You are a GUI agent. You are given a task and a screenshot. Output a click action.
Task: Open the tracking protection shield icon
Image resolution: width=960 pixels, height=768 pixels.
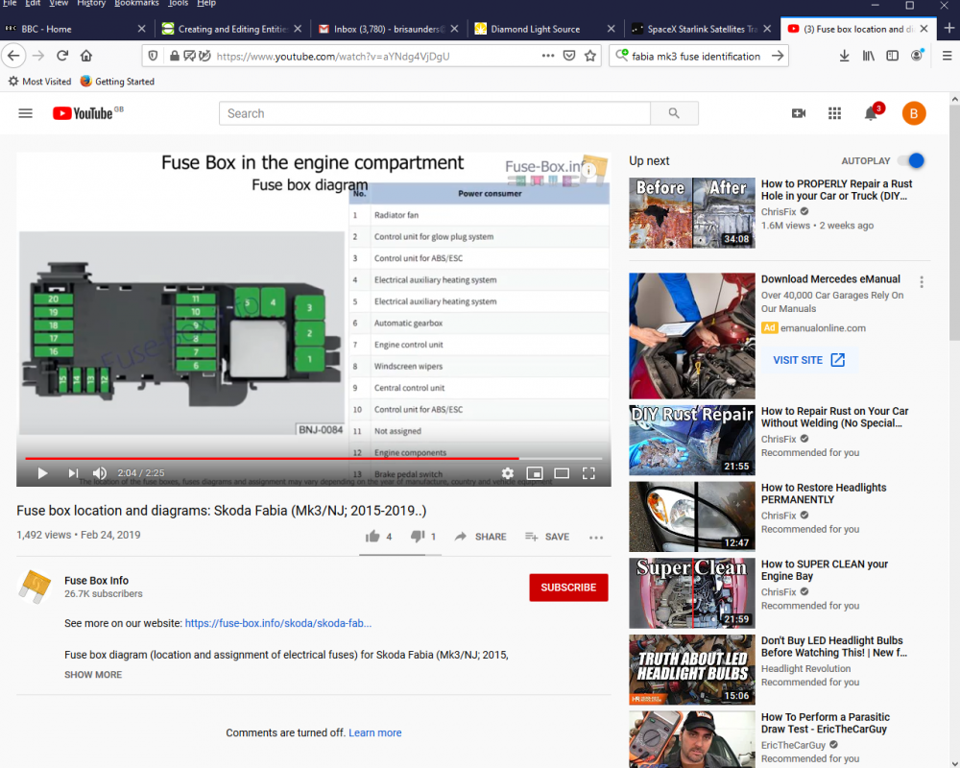(x=153, y=56)
